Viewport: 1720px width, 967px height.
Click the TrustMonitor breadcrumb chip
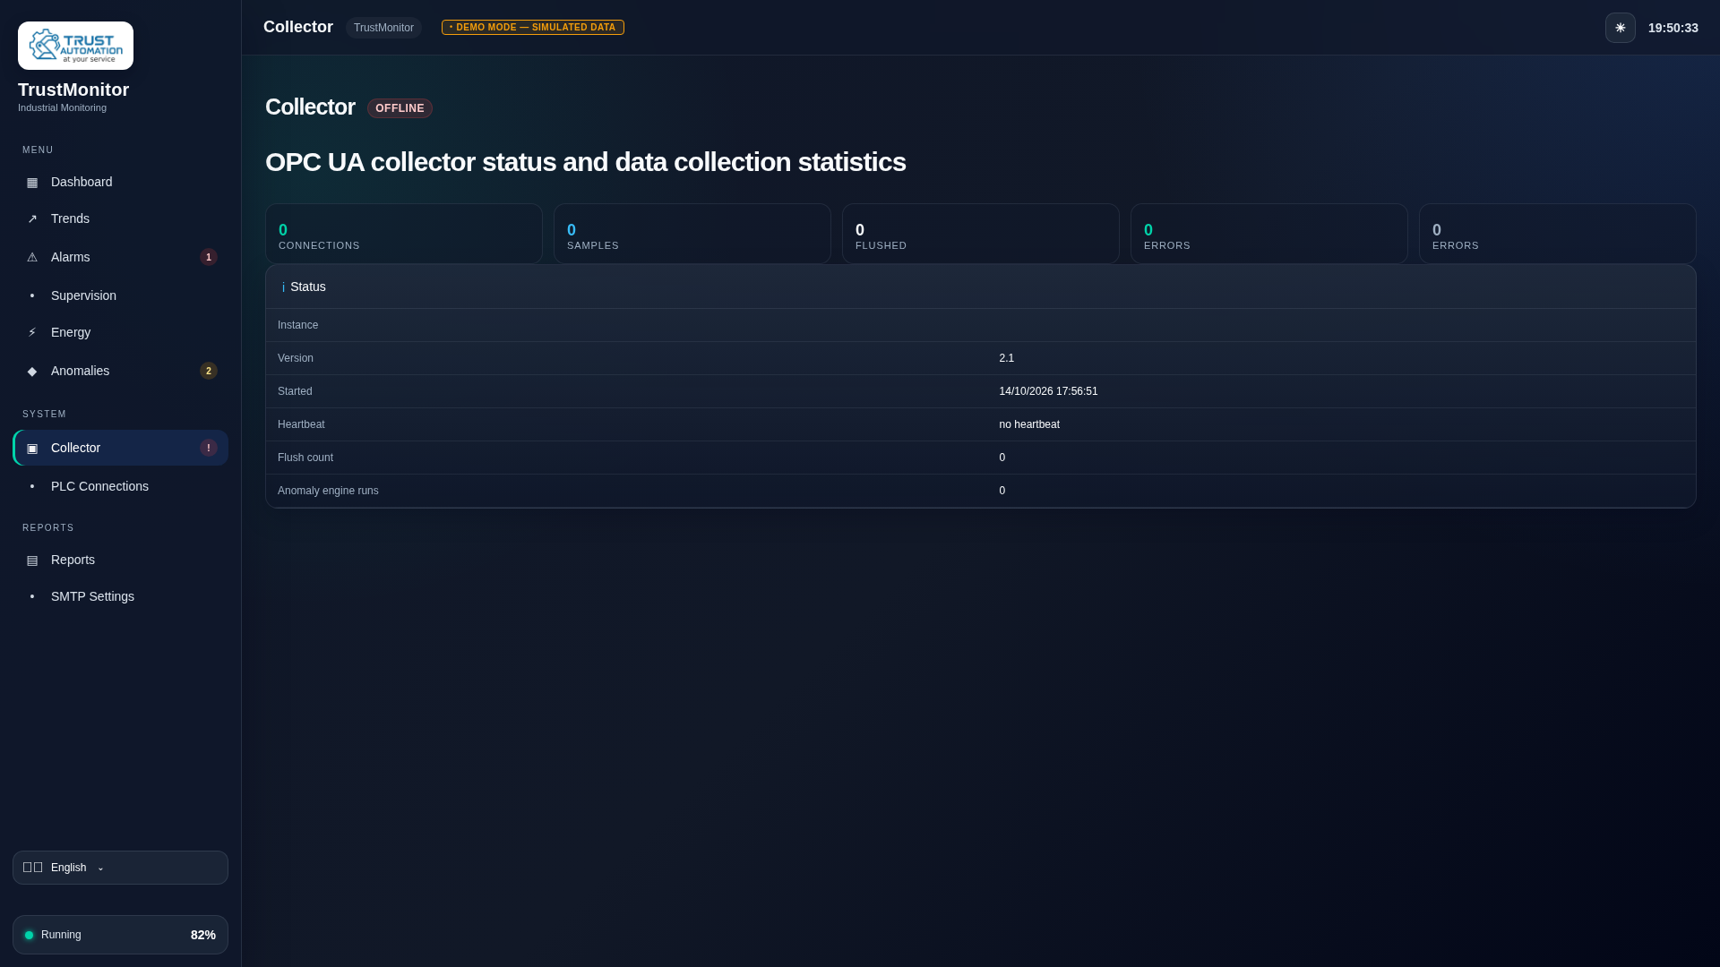coord(383,28)
